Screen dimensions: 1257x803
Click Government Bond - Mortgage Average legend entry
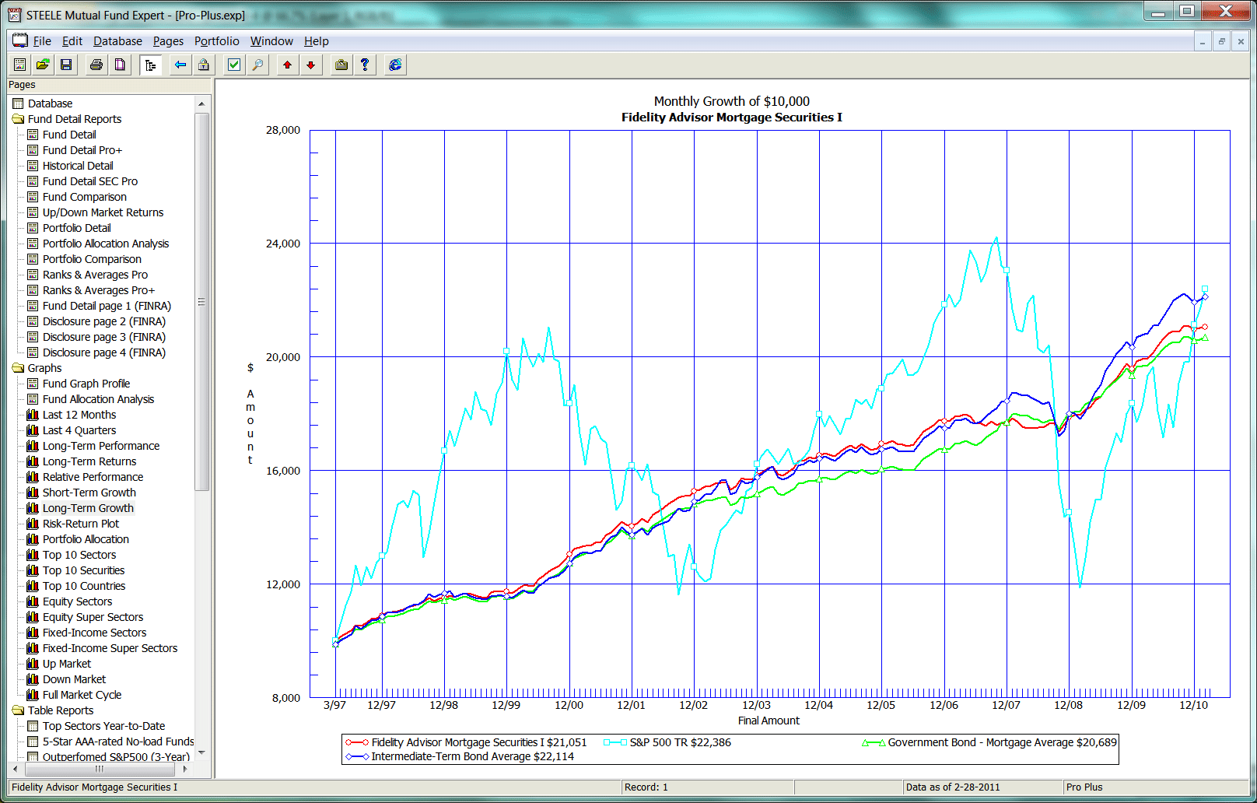pos(989,742)
